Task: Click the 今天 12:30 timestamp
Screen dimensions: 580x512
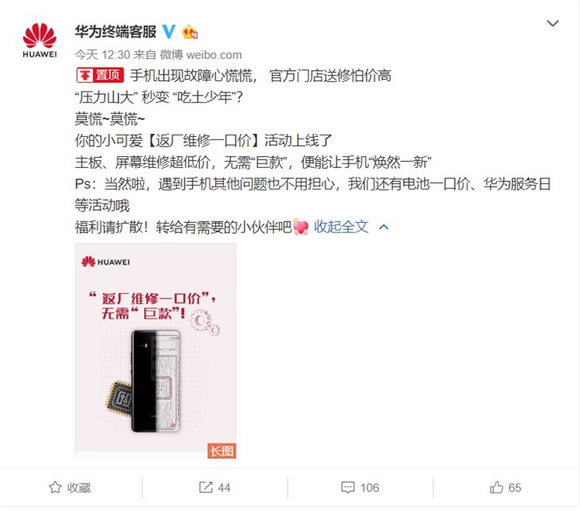Action: [x=103, y=55]
